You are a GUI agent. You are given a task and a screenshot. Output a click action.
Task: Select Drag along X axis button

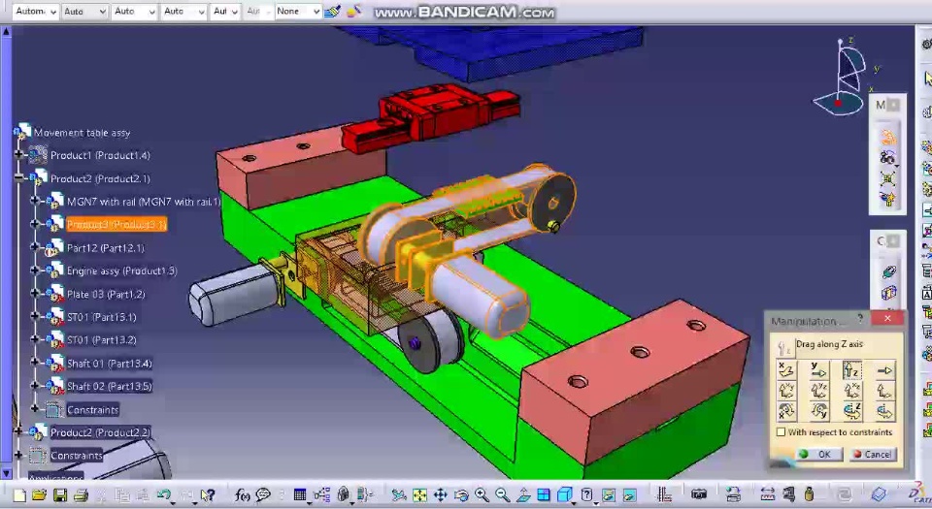click(786, 370)
